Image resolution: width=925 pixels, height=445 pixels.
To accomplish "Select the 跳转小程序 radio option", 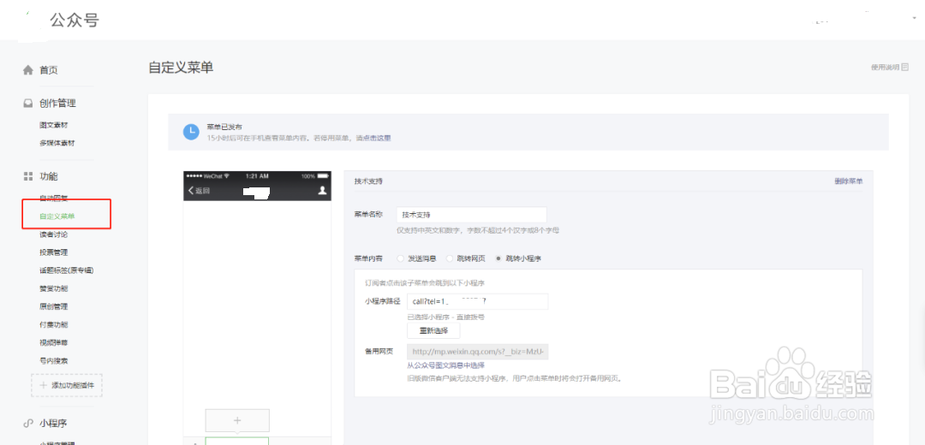I will click(499, 258).
